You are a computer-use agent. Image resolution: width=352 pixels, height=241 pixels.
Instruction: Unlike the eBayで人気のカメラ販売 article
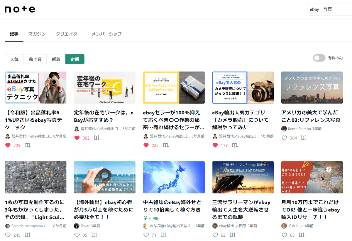tap(215, 145)
